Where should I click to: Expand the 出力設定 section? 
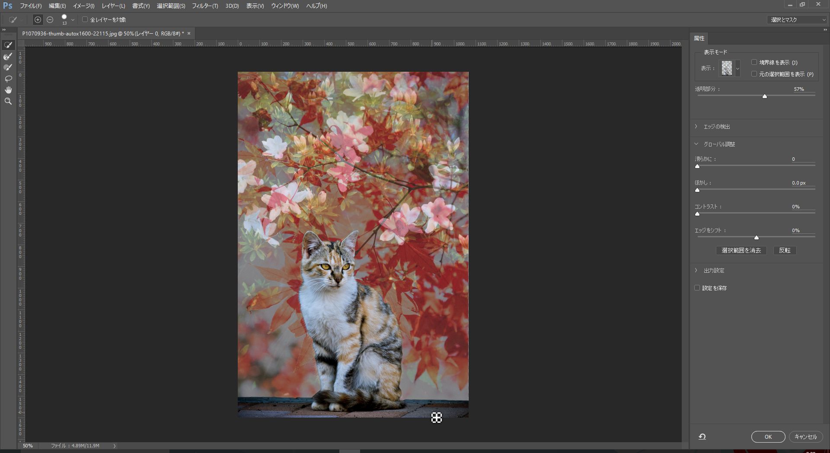tap(696, 271)
